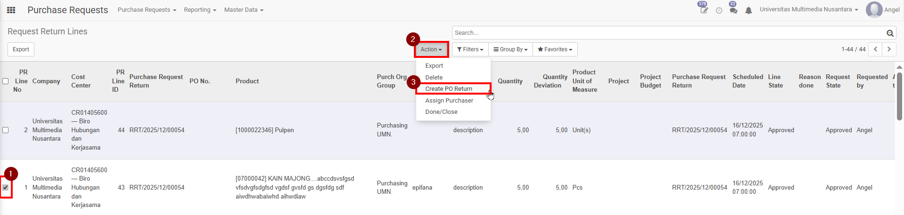This screenshot has width=904, height=215.
Task: Toggle the select-all header checkbox
Action: pyautogui.click(x=6, y=81)
